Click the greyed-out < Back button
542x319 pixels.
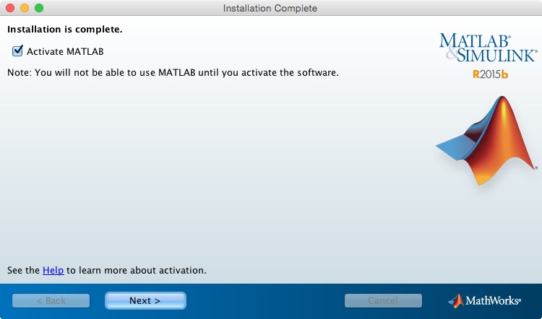[x=51, y=300]
